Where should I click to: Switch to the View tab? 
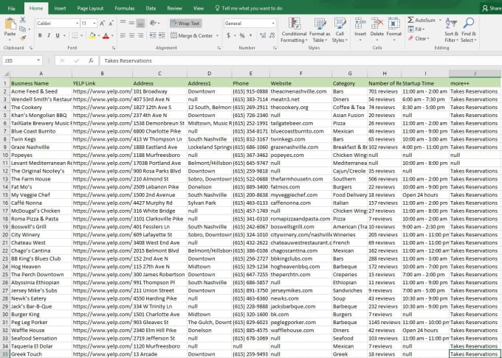pyautogui.click(x=199, y=8)
